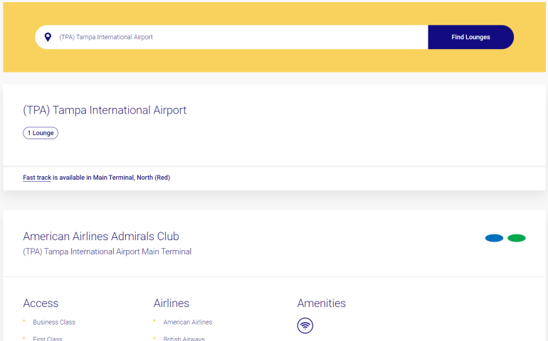
Task: Select the Business Class access item
Action: [54, 323]
